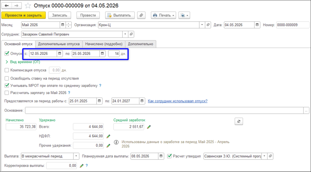Viewport: 311px width, 172px height.
Task: Expand the Вид времени (ОТ) section
Action: click(23, 62)
